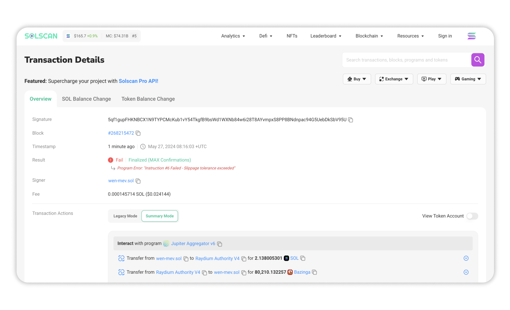510x310 pixels.
Task: Click the transfer icon on SOL row
Action: pos(121,259)
